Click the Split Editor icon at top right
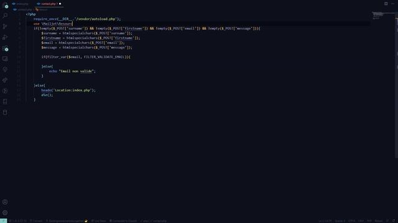The image size is (398, 223). (x=386, y=4)
